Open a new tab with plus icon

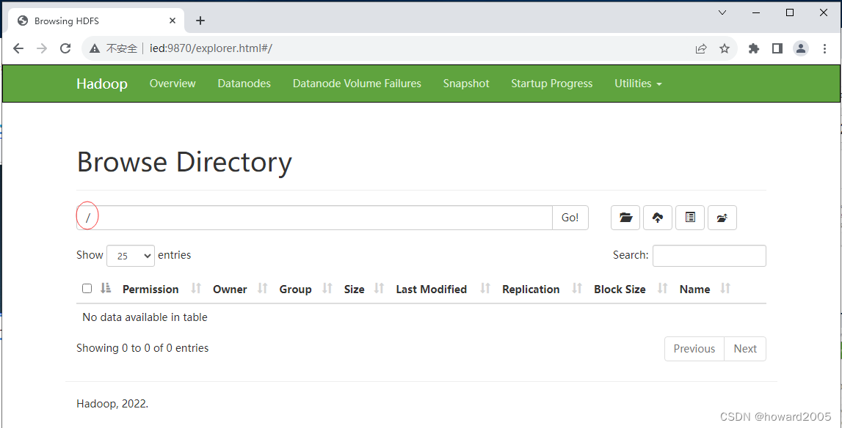pyautogui.click(x=200, y=21)
